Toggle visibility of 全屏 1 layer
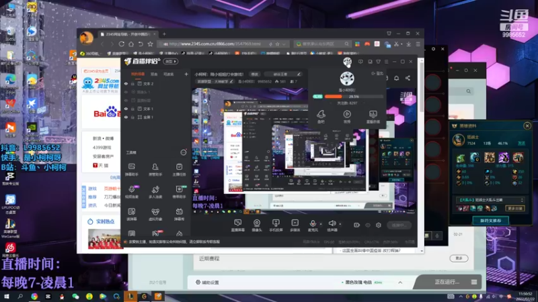The image size is (538, 302). [126, 117]
